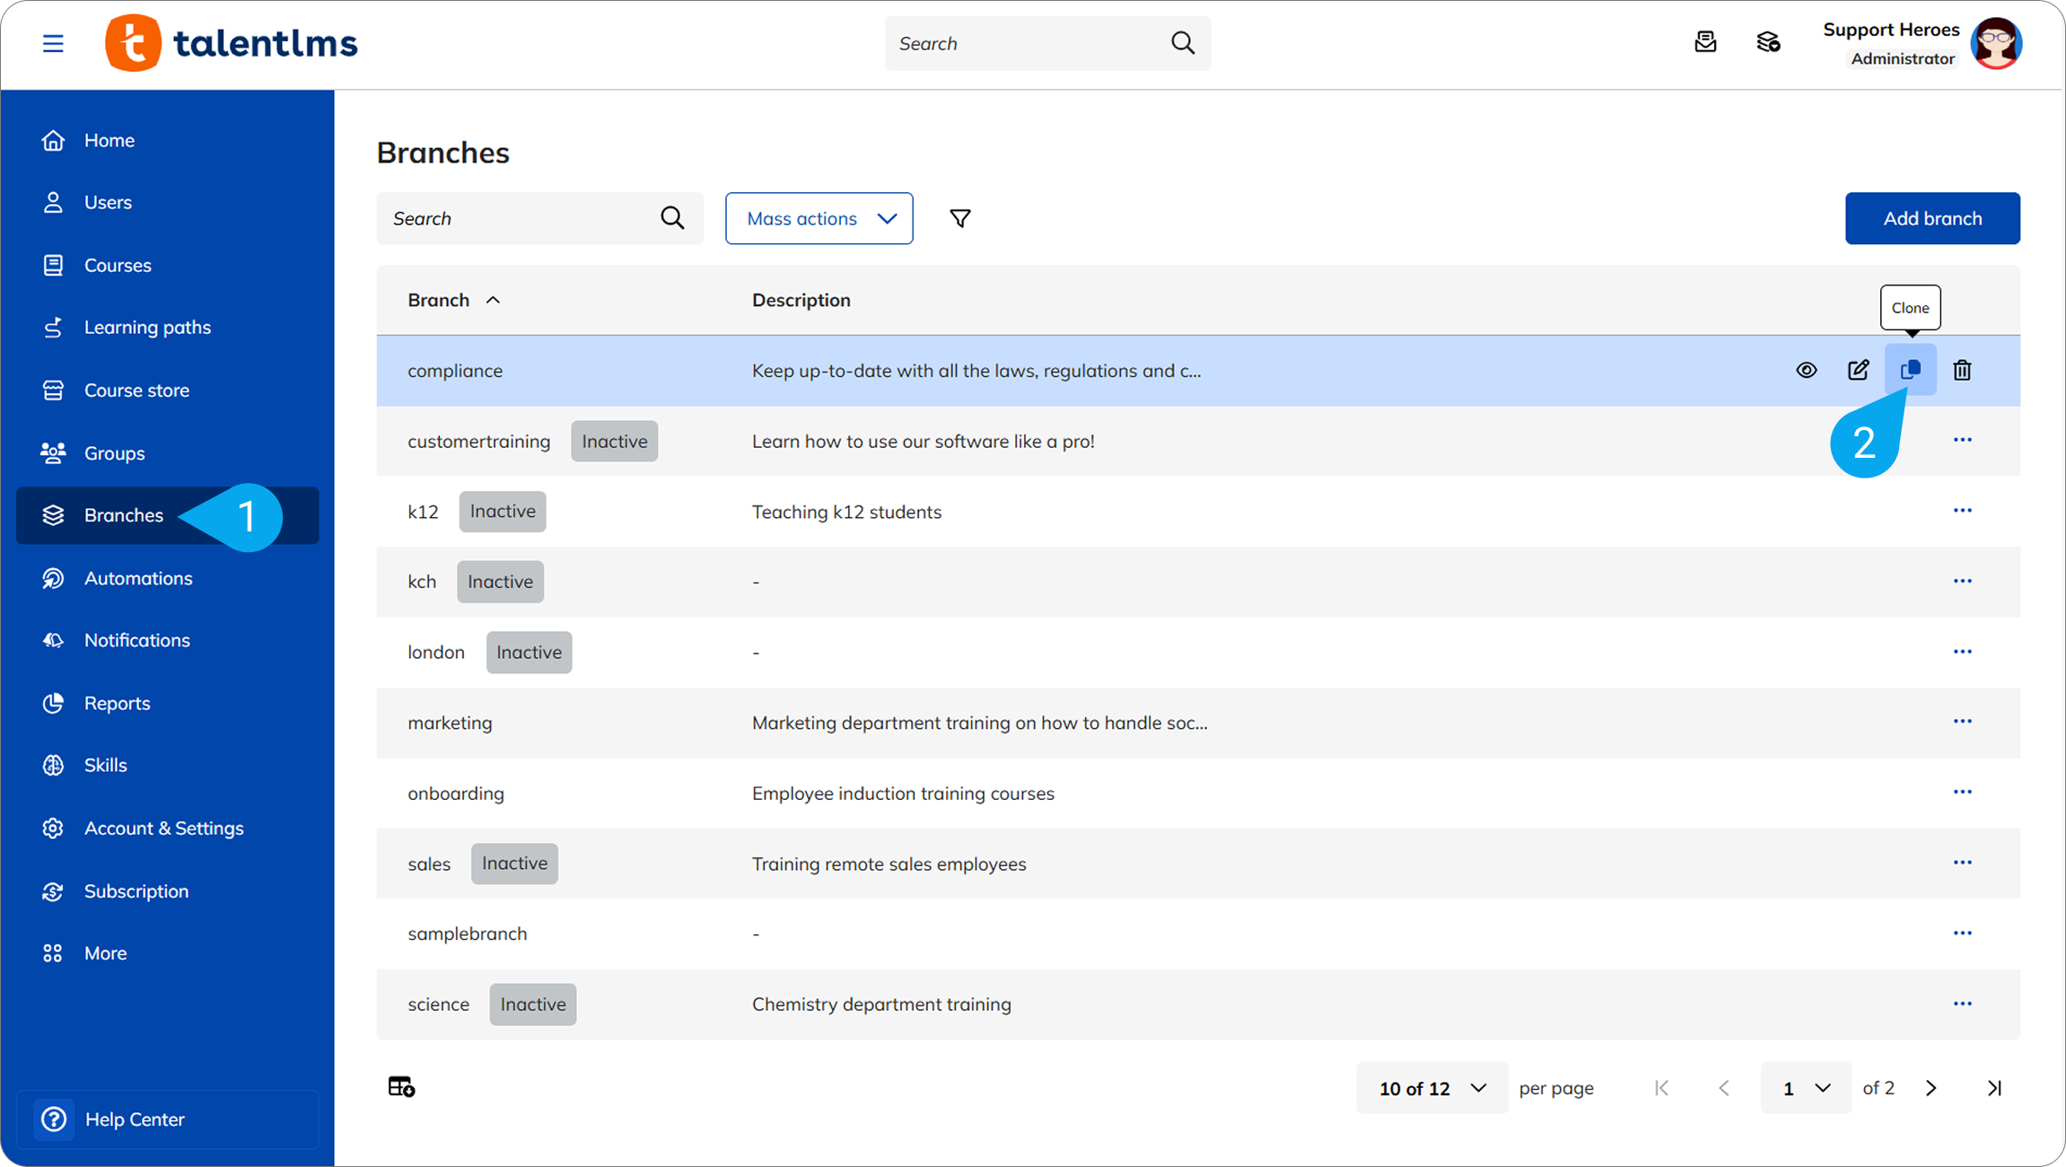Click the TalentLMS logo
The image size is (2066, 1167).
point(232,43)
